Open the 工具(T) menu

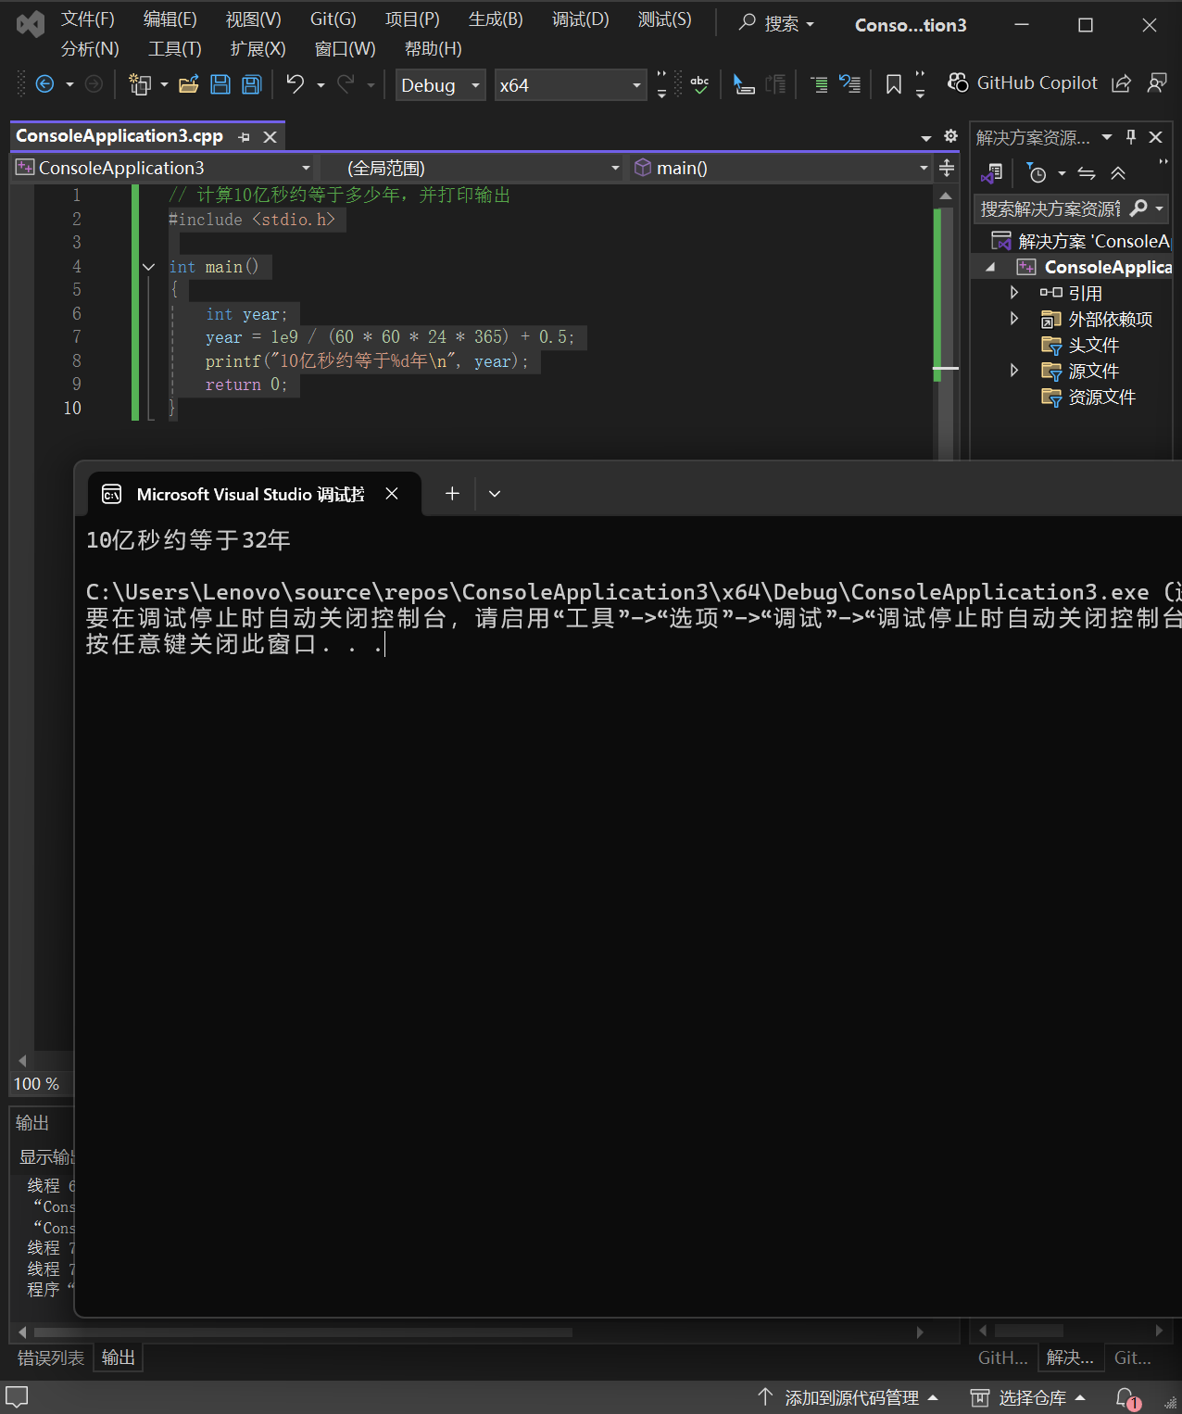pyautogui.click(x=175, y=49)
